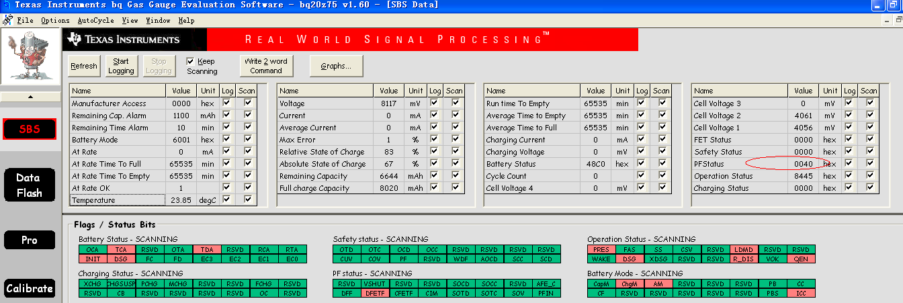
Task: Click the CUV flag in Safety status
Action: click(x=347, y=259)
